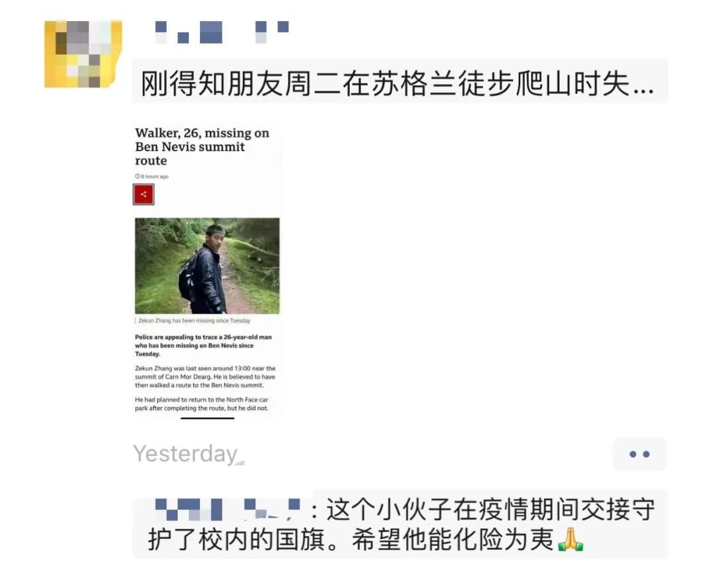Open the two-dot more options button
This screenshot has width=713, height=578.
tap(639, 454)
